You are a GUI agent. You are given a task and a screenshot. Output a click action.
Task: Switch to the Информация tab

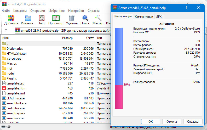point(123,16)
